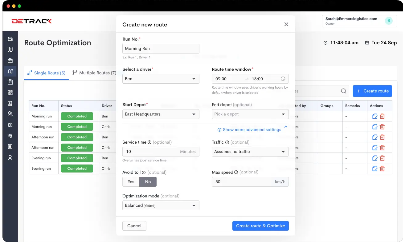
Task: Open the End depot dropdown
Action: point(250,114)
